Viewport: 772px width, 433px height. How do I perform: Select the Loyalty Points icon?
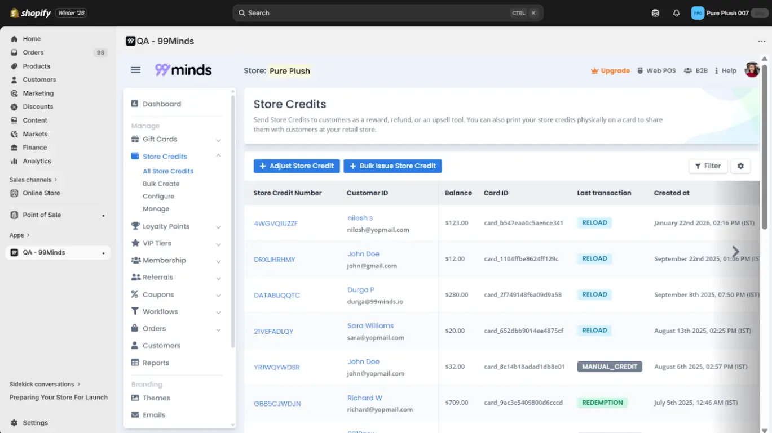(135, 226)
